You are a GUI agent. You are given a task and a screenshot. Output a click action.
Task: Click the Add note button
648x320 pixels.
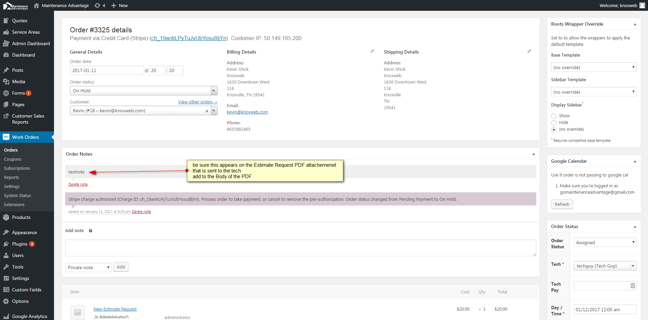(121, 267)
